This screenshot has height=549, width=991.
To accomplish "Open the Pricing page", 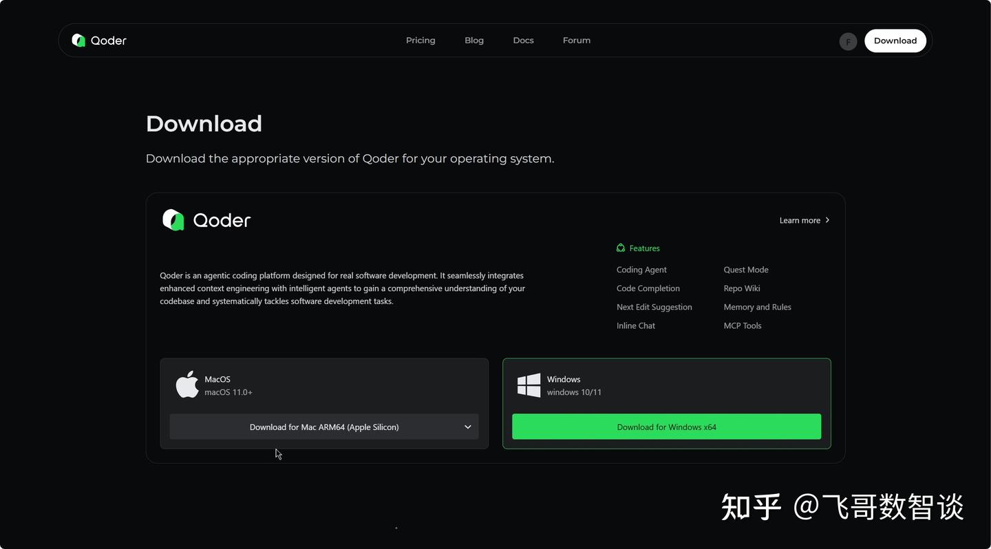I will [x=420, y=40].
